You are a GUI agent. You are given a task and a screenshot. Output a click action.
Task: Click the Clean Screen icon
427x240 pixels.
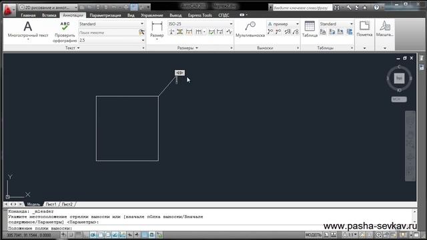pyautogui.click(x=416, y=235)
